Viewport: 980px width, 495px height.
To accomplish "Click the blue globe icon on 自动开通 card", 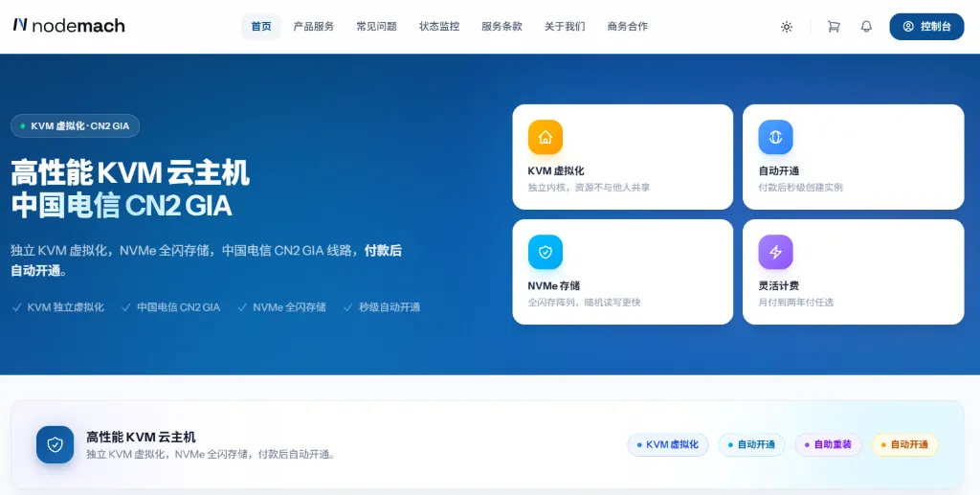I will 775,137.
